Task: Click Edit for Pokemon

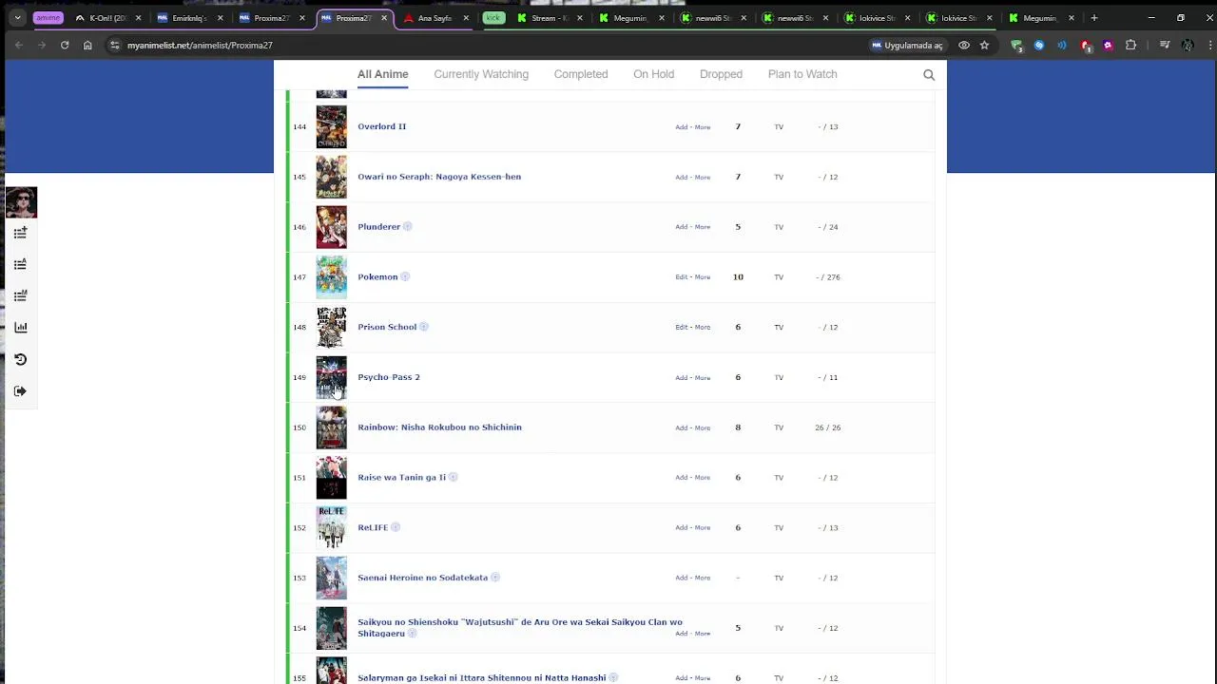Action: click(x=681, y=277)
